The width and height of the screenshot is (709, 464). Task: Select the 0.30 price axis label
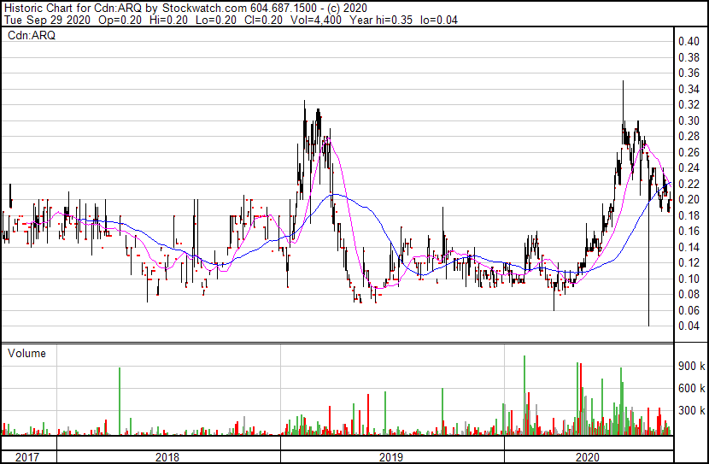(x=688, y=120)
